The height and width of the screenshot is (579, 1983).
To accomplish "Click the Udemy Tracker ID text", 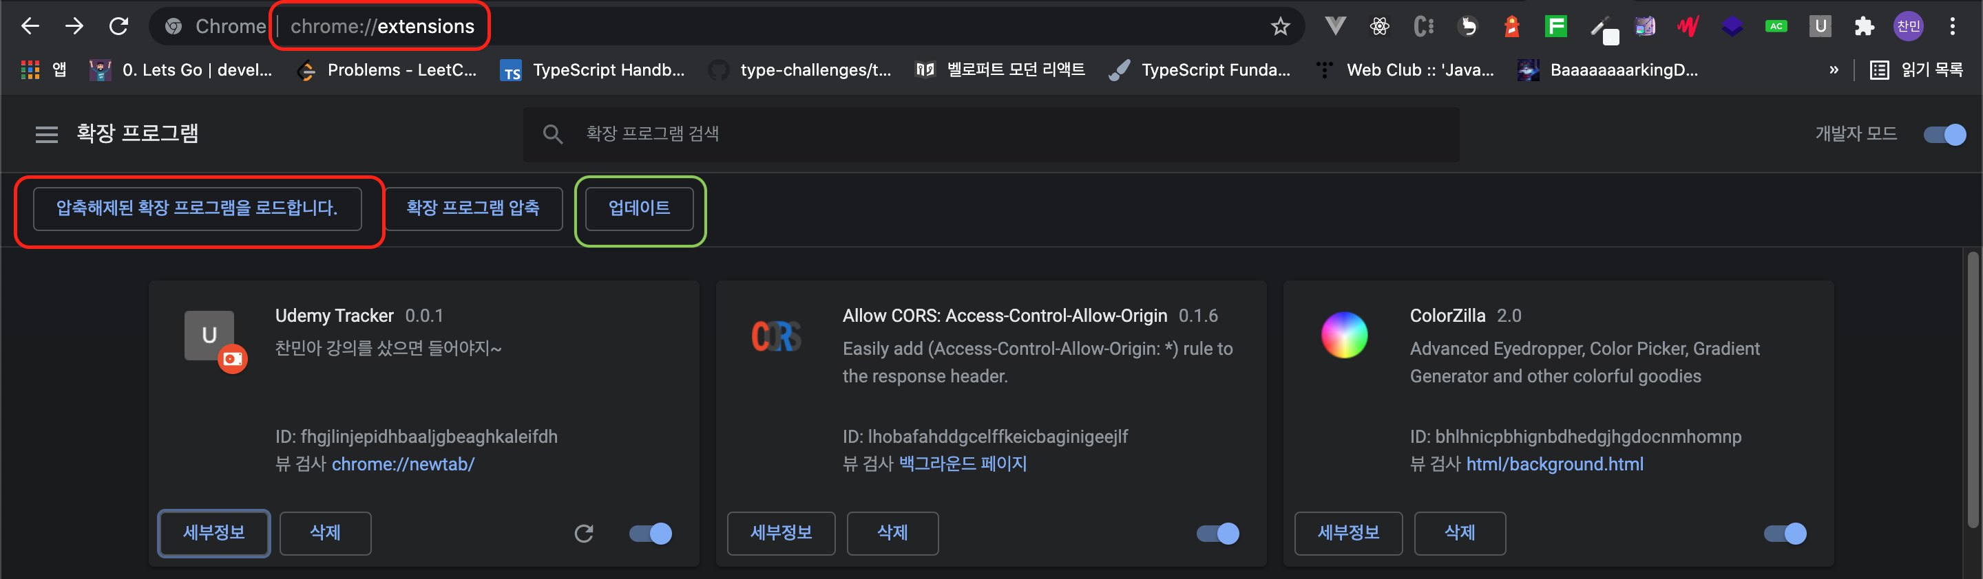I will [417, 437].
